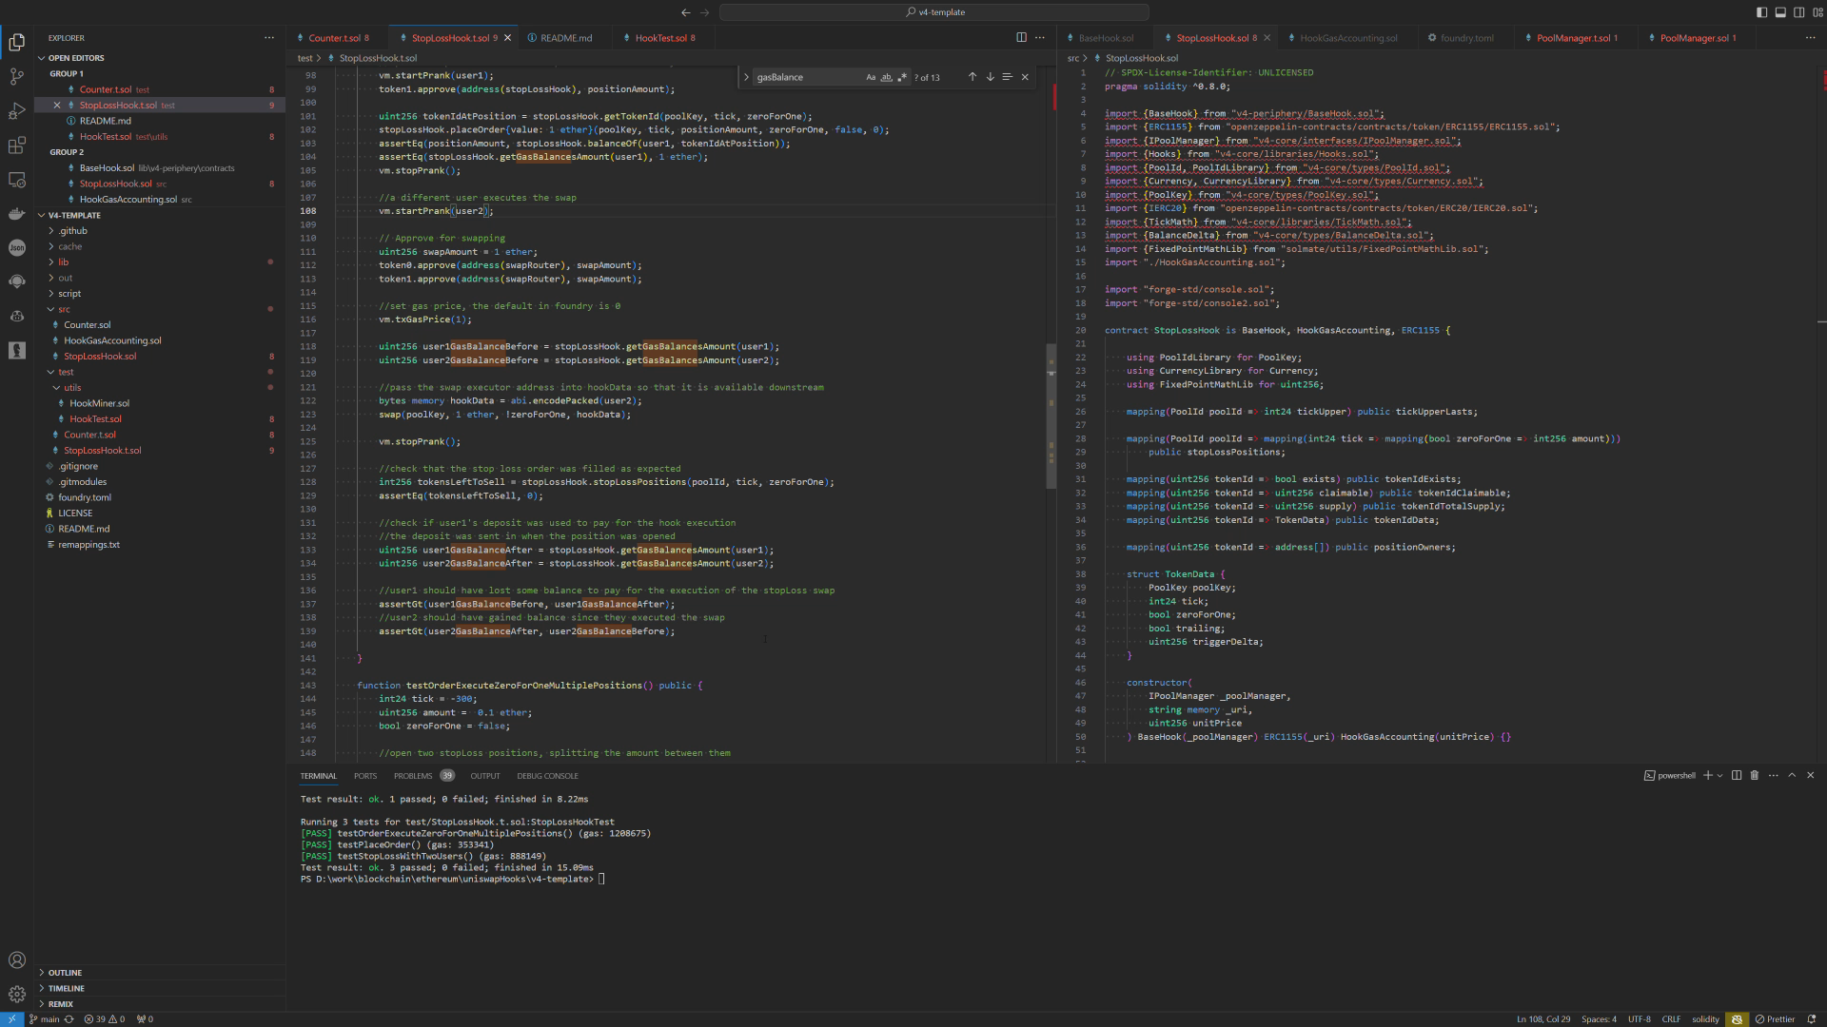Switch to the Counter.t.sol tab
The width and height of the screenshot is (1827, 1027).
[x=337, y=38]
